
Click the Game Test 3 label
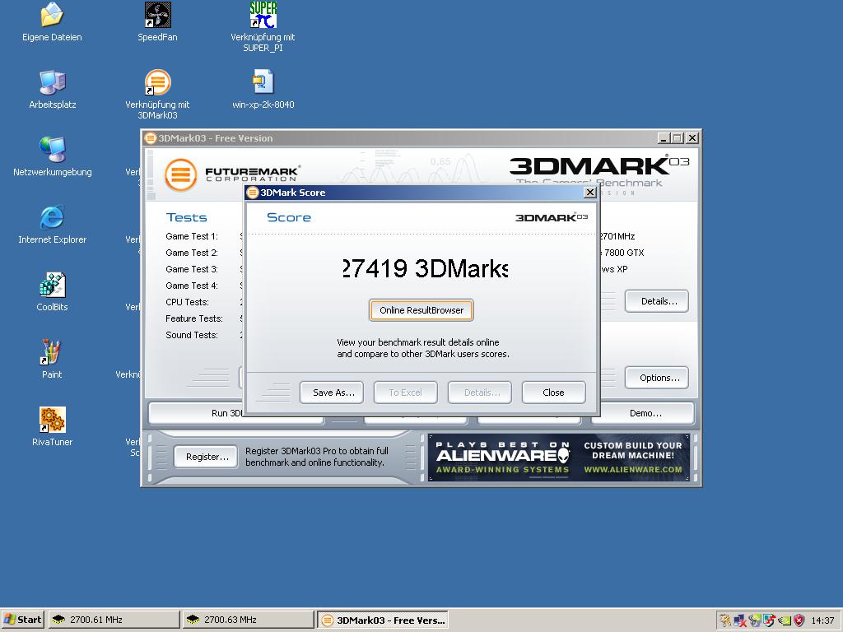[x=192, y=269]
